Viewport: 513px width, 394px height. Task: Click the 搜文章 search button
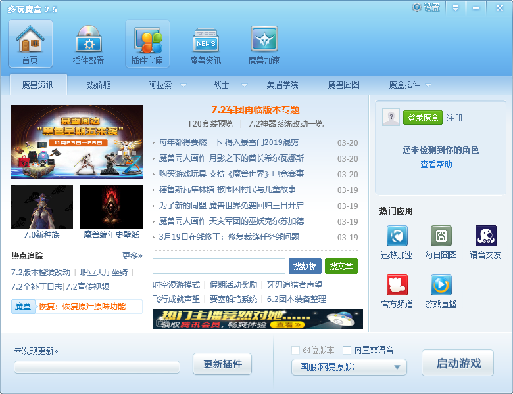coord(341,266)
